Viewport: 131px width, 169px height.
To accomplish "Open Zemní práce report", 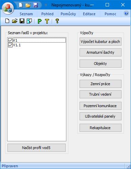I will [x=101, y=84].
